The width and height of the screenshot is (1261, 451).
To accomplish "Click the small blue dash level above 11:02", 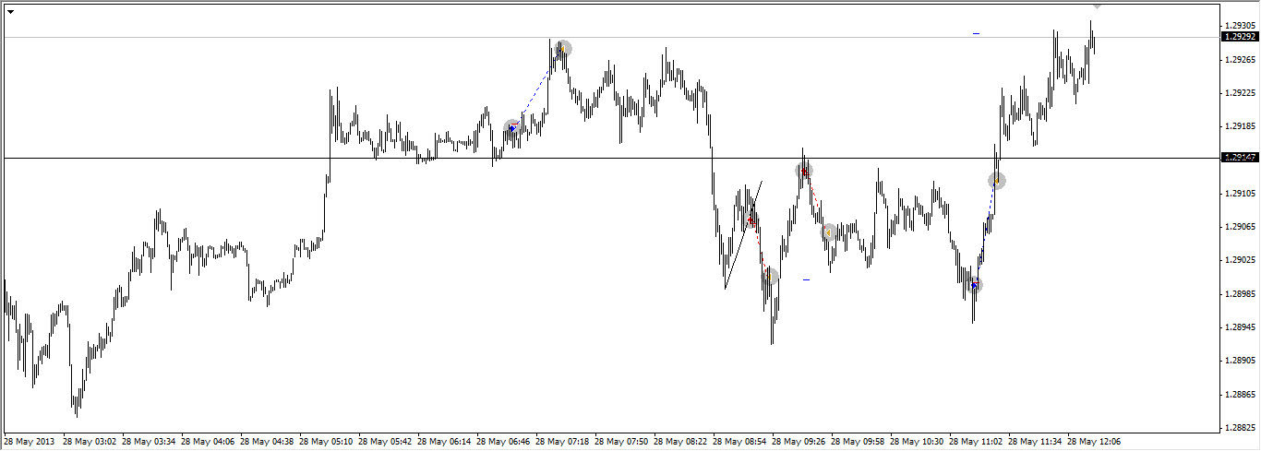I will (x=976, y=33).
